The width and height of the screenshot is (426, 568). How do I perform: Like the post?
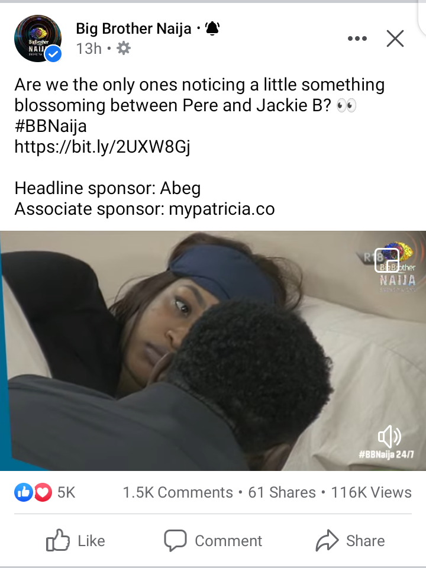(x=75, y=540)
